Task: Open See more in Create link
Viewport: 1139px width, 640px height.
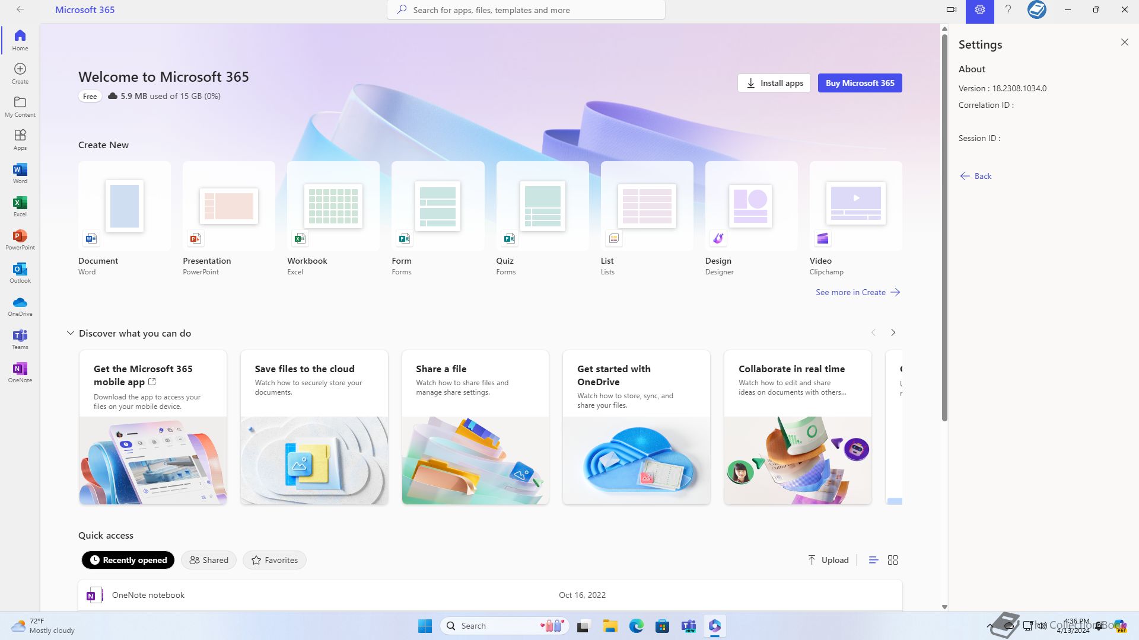Action: pos(858,292)
